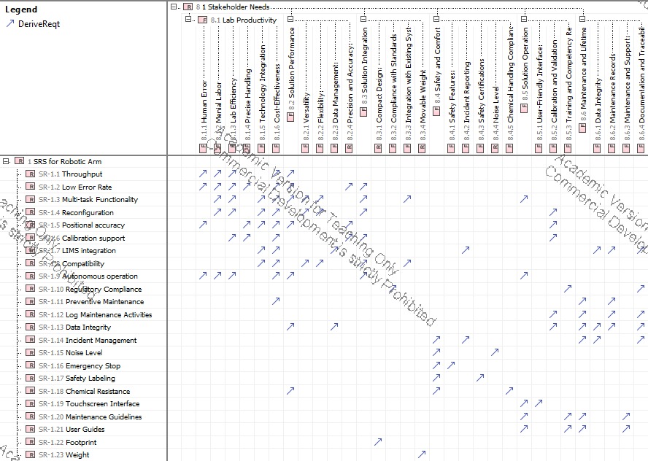Select the SR-1.11 Preventive Maintenance icon

coord(30,301)
